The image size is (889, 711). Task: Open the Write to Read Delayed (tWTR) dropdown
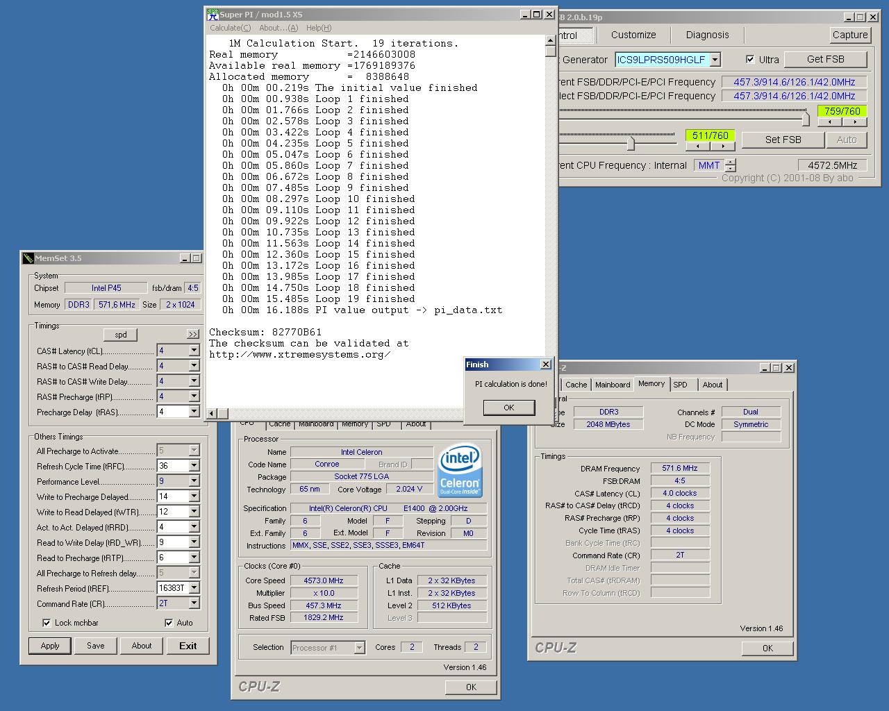[x=194, y=512]
